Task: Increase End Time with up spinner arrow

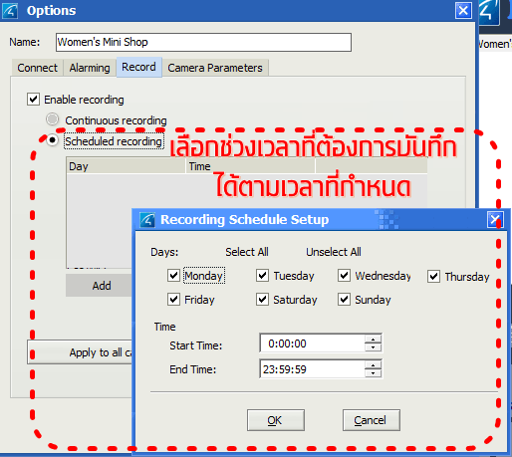Action: point(374,365)
